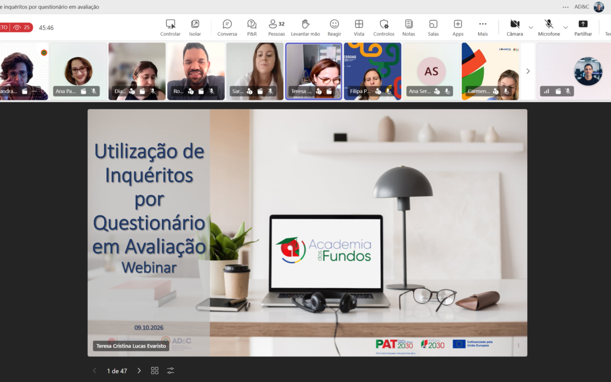This screenshot has width=611, height=382.
Task: Add Apps to the meeting
Action: tap(458, 28)
